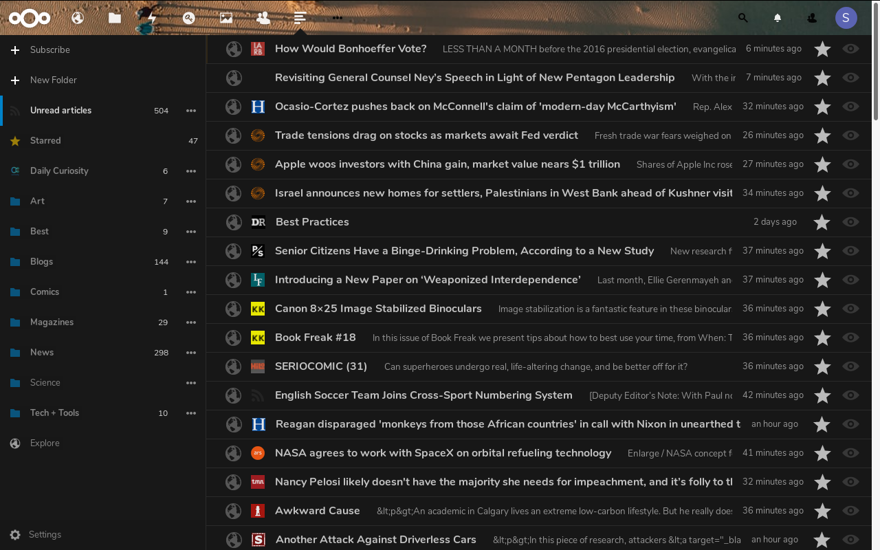Image resolution: width=880 pixels, height=550 pixels.
Task: Open the three-dot menu for Blogs folder
Action: coord(191,262)
